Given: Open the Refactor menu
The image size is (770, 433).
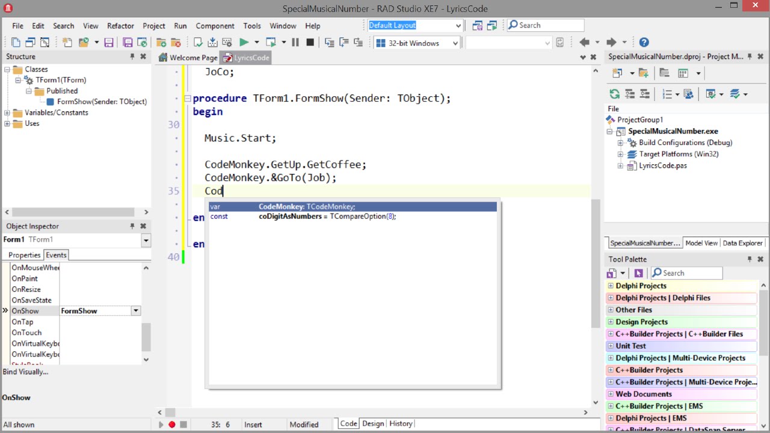Looking at the screenshot, I should coord(120,26).
